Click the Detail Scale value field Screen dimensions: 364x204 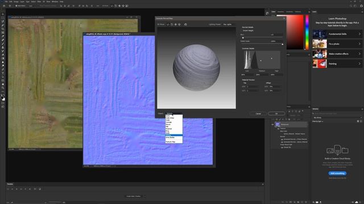(x=276, y=41)
